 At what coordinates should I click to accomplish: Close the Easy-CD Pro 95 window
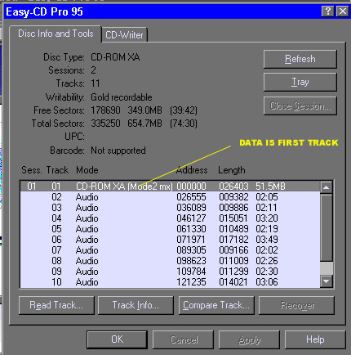(342, 11)
